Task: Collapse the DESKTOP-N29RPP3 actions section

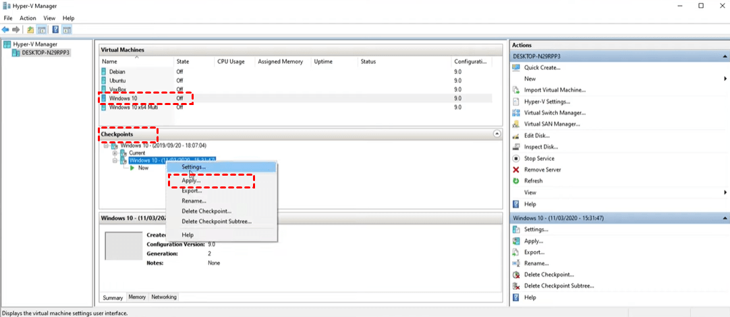Action: coord(725,56)
